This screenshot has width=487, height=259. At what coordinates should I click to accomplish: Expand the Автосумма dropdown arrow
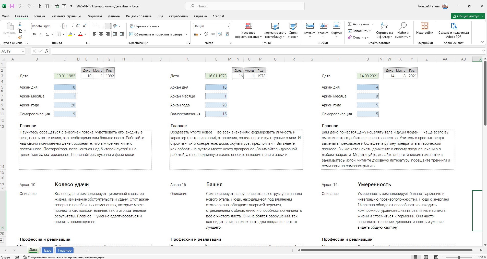373,24
